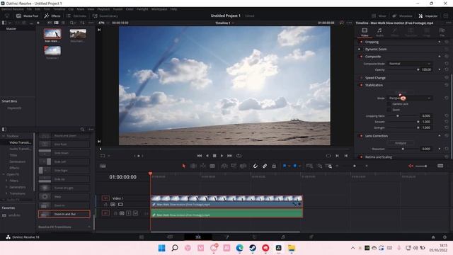453x255 pixels.
Task: Toggle the Stabilization enable dot
Action: pos(361,85)
